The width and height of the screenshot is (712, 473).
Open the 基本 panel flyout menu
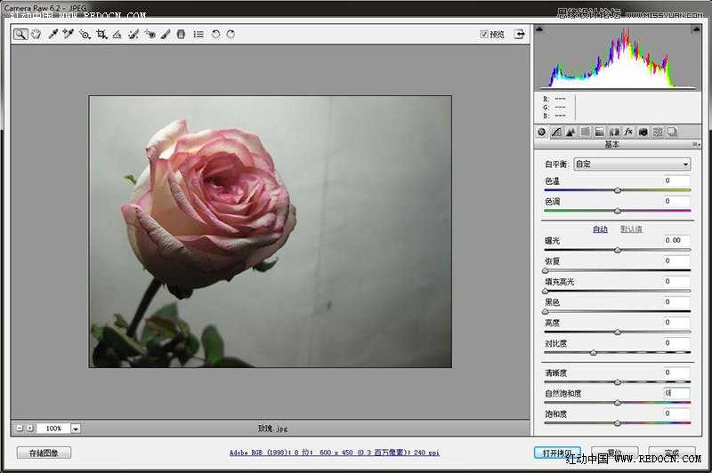(x=696, y=144)
